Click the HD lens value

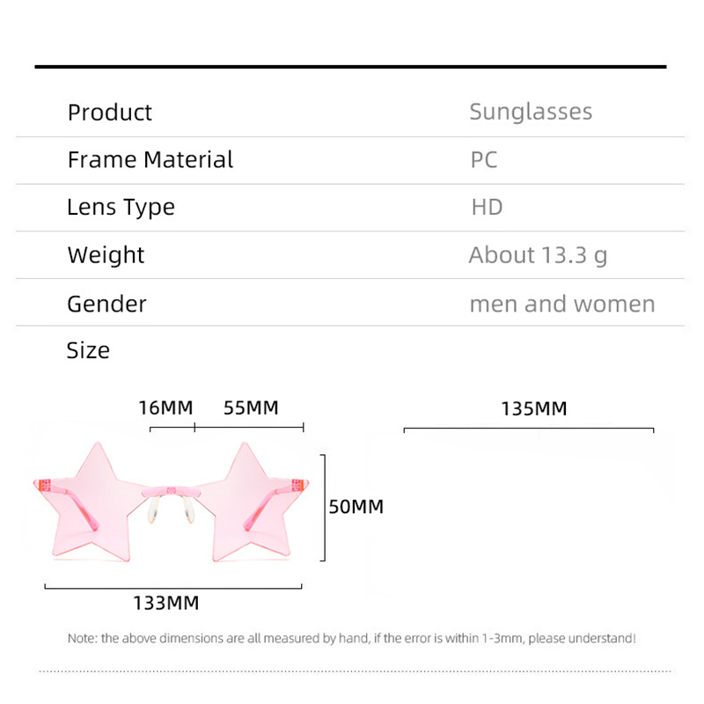[487, 208]
